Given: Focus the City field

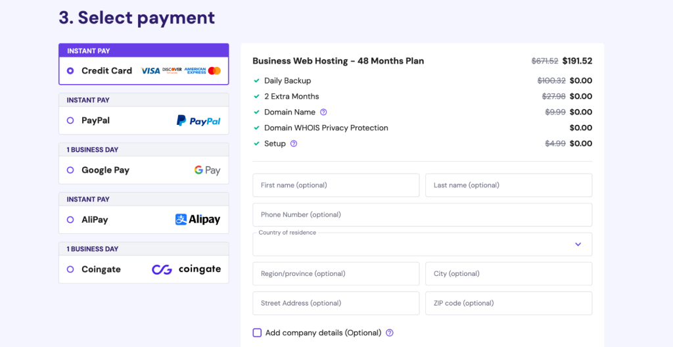Looking at the screenshot, I should coord(509,273).
